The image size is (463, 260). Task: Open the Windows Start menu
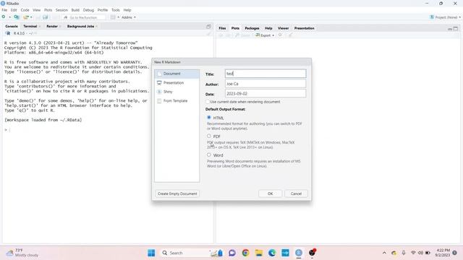click(x=151, y=253)
